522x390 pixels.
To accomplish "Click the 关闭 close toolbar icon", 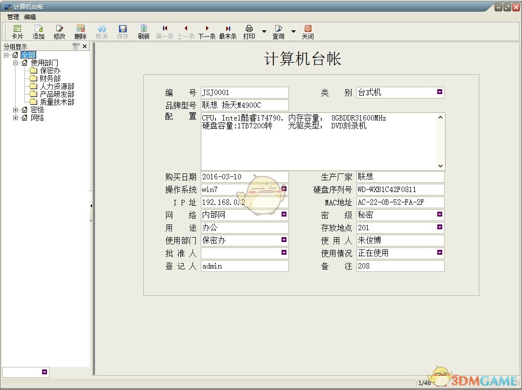I will 308,32.
